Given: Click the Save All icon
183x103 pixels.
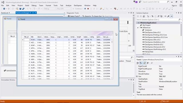Looking at the screenshot, I should coord(23,9).
